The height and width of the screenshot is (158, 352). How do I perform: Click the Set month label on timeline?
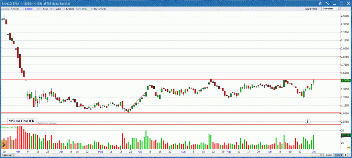(x=271, y=152)
